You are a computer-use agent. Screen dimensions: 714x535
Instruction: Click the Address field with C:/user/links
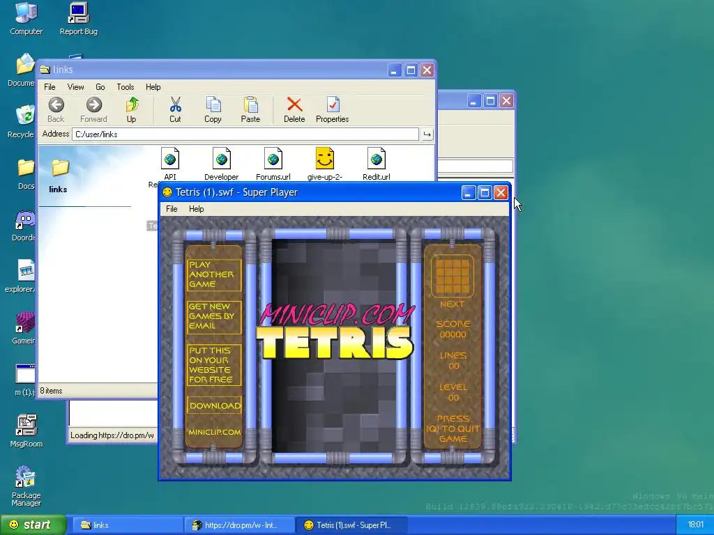point(245,134)
